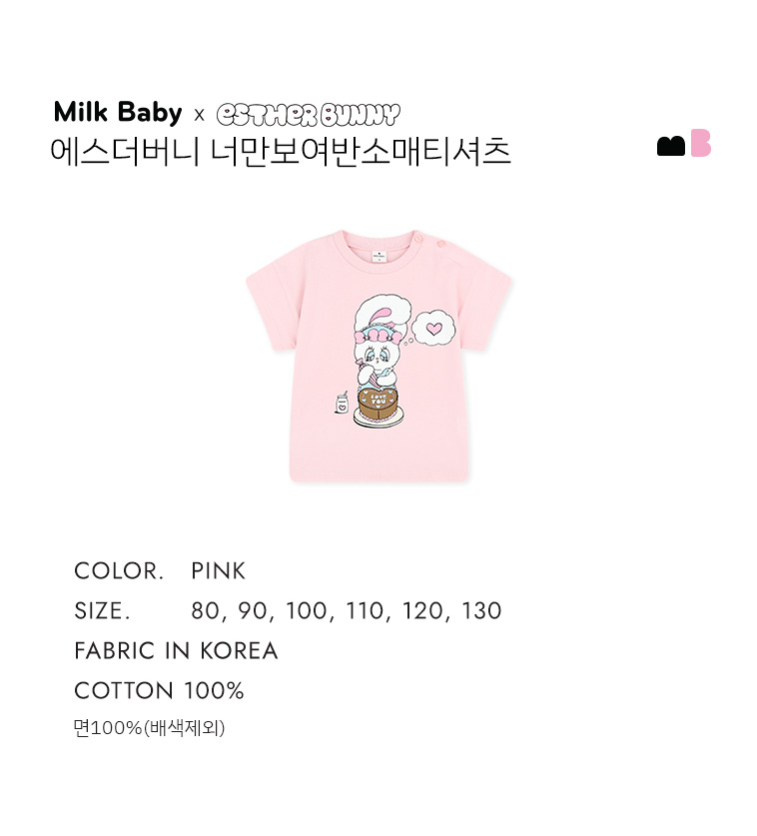The height and width of the screenshot is (836, 757).
Task: Click the Korean fabric note 면100%(배색제외)
Action: coord(149,728)
